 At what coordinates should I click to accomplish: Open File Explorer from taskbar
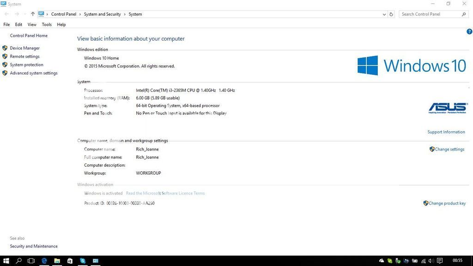click(x=57, y=260)
